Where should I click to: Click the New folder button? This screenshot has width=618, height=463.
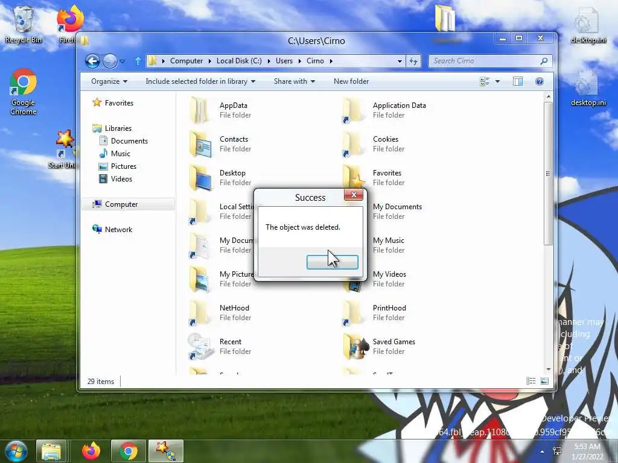[351, 81]
